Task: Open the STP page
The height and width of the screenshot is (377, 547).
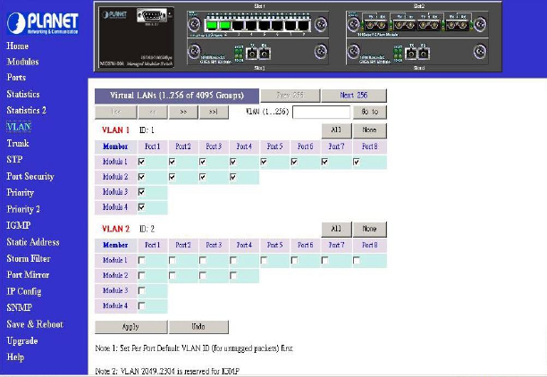Action: [x=14, y=159]
